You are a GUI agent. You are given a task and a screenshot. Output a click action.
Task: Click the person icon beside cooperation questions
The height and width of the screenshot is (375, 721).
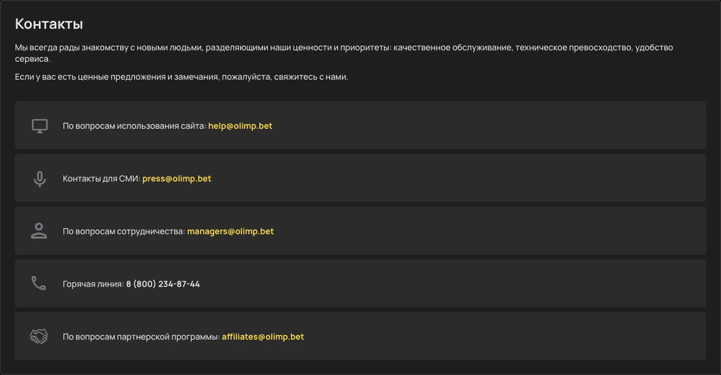click(x=39, y=231)
